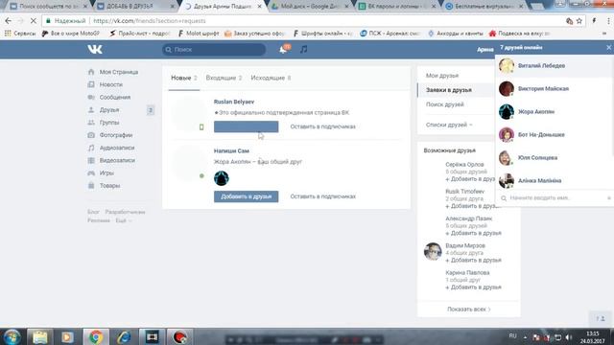Click the mutual friend avatar thumbnail
The height and width of the screenshot is (345, 614).
click(222, 178)
